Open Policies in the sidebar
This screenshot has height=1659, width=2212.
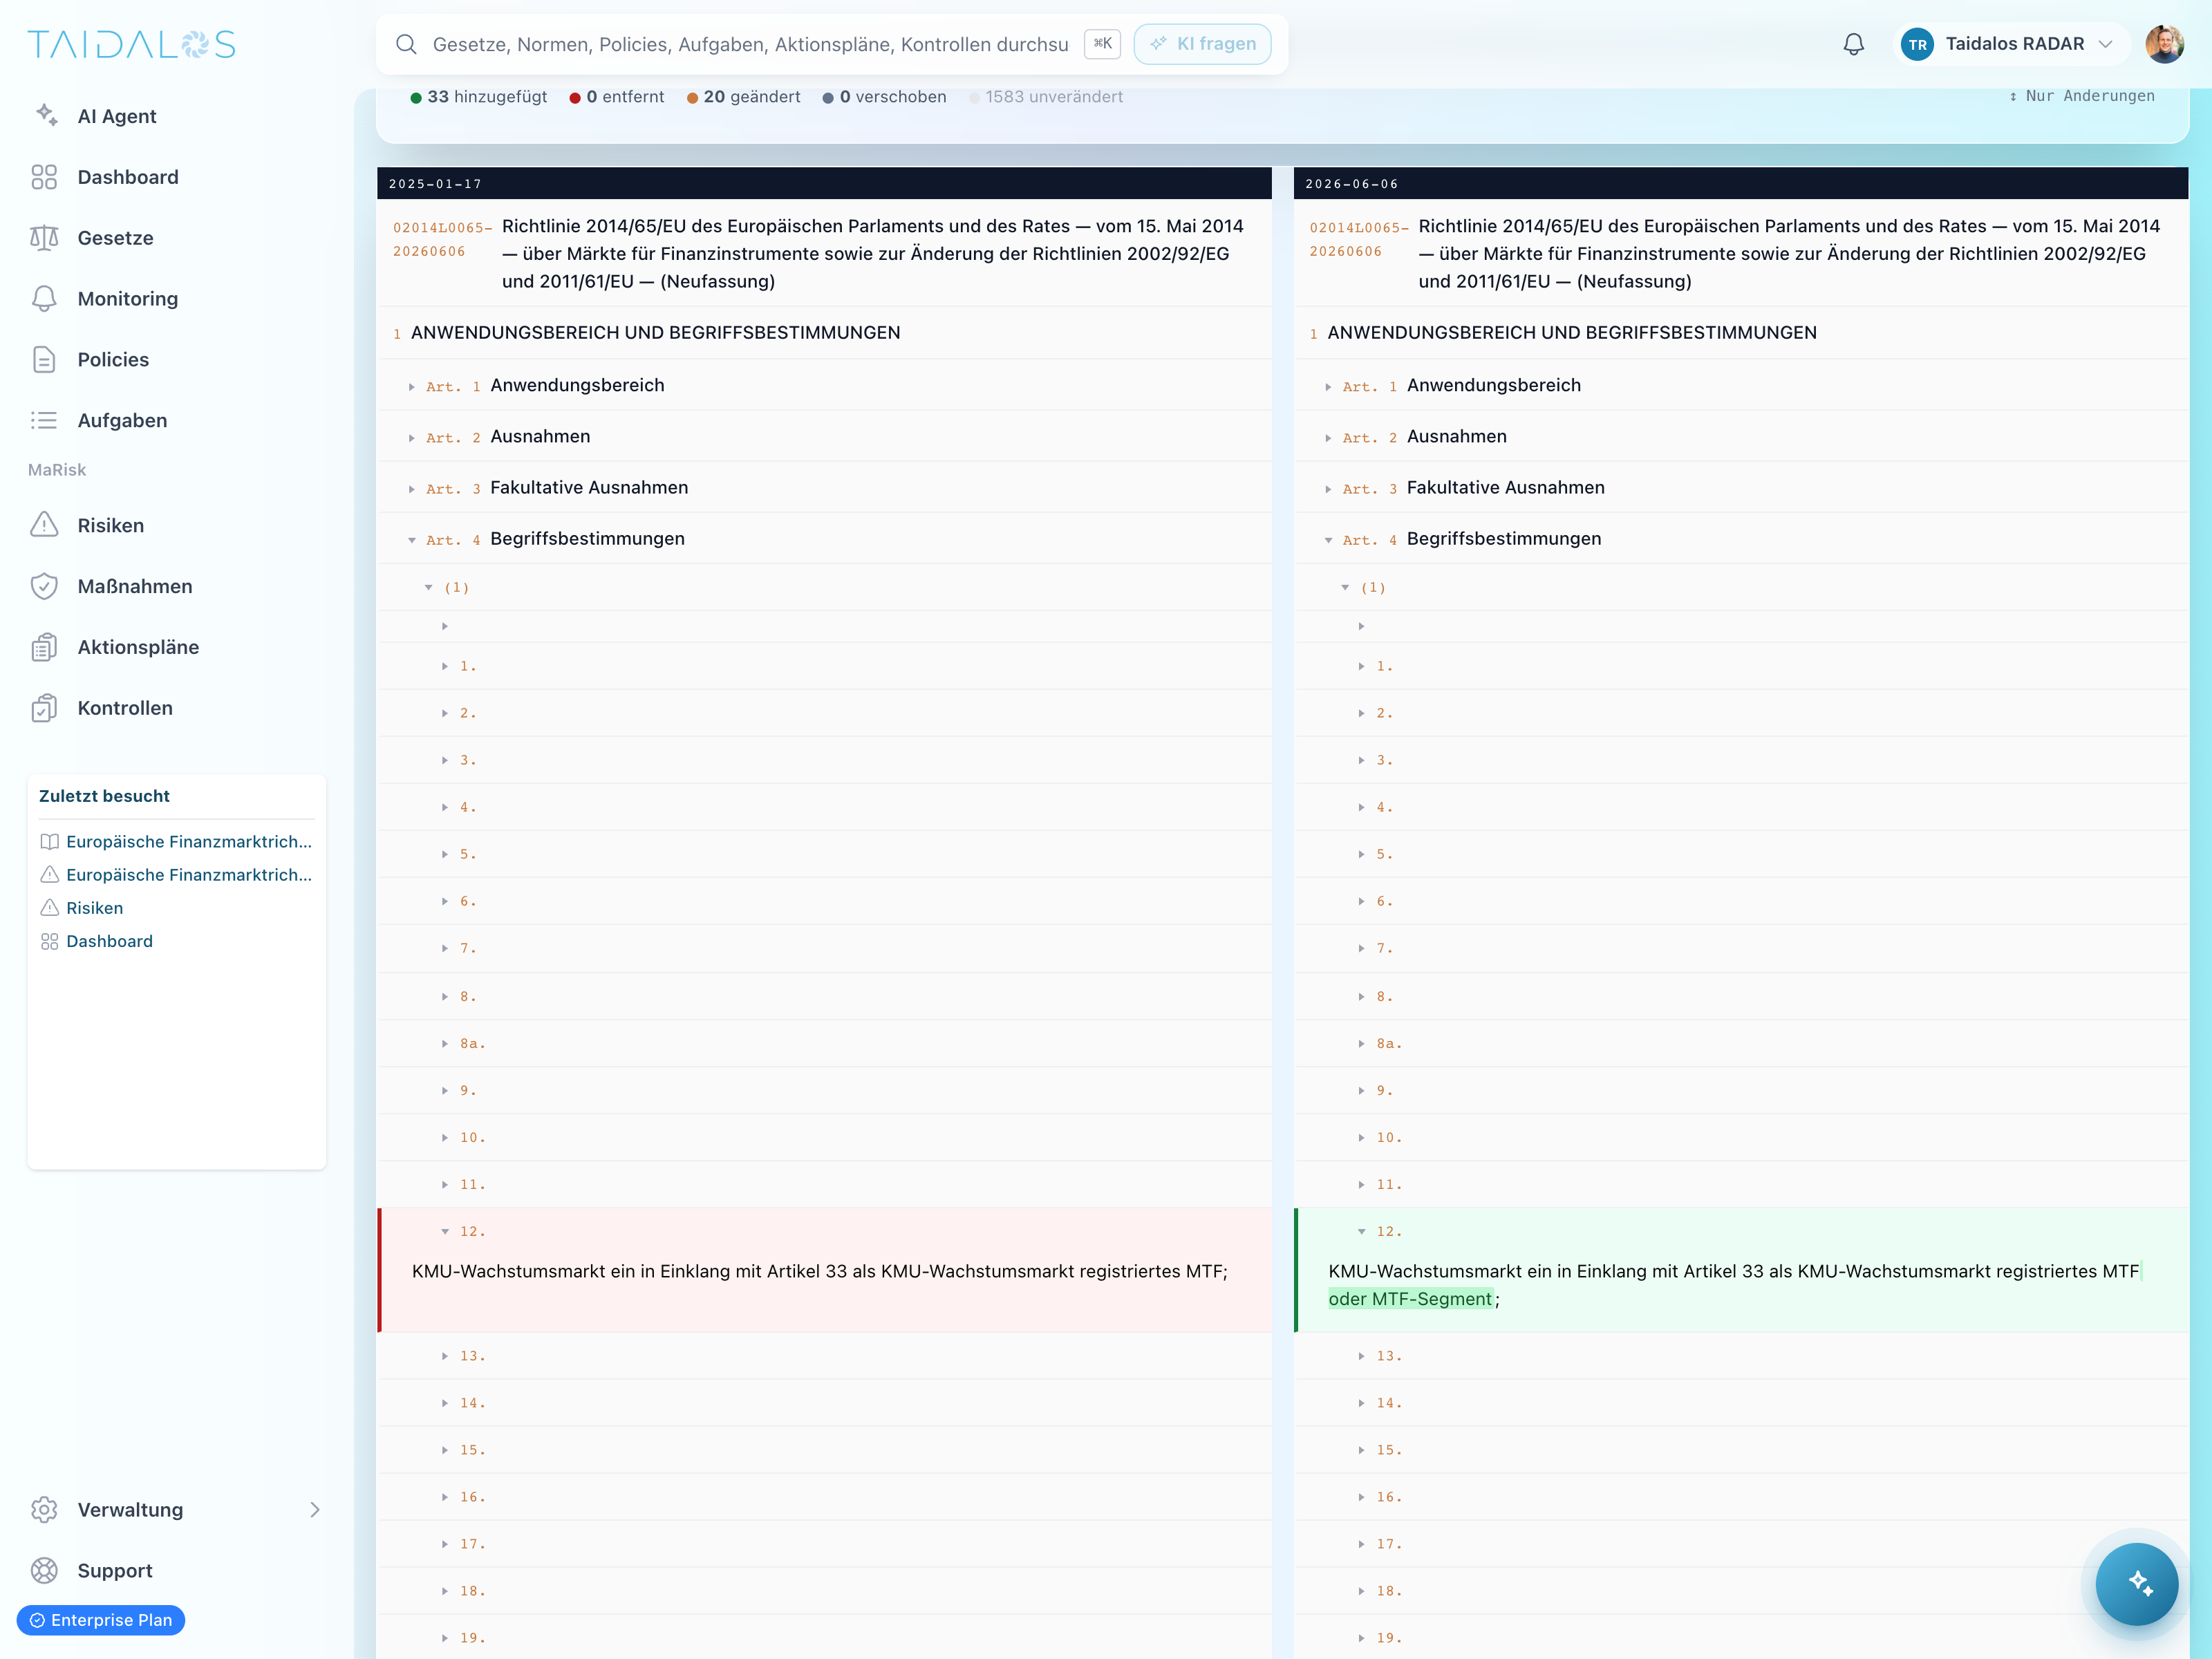[113, 360]
